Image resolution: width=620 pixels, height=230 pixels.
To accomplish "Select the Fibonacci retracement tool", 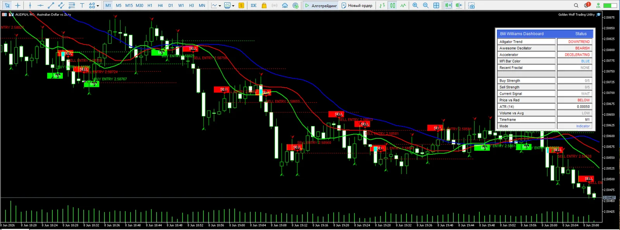I will 72,5.
